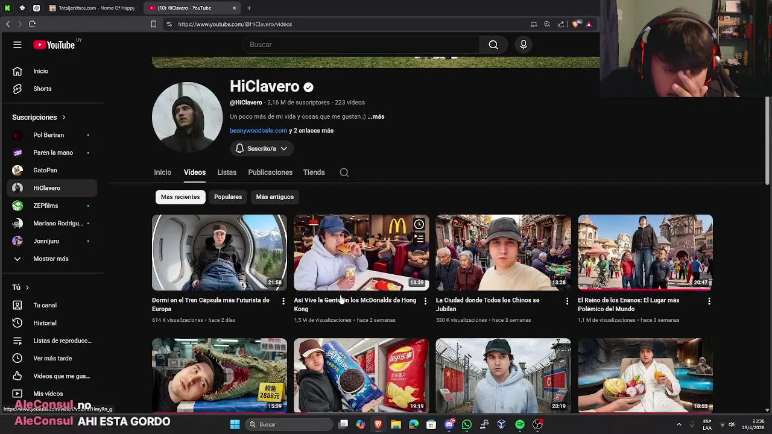Open Discord from the taskbar
The image size is (772, 434).
click(449, 424)
